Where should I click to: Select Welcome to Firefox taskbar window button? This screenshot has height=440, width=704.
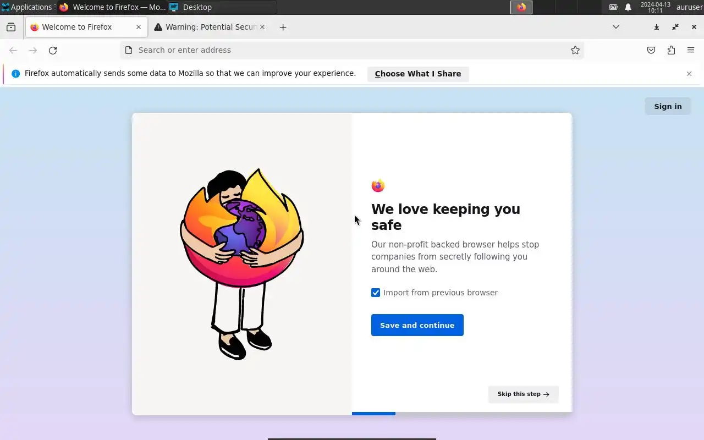point(112,7)
